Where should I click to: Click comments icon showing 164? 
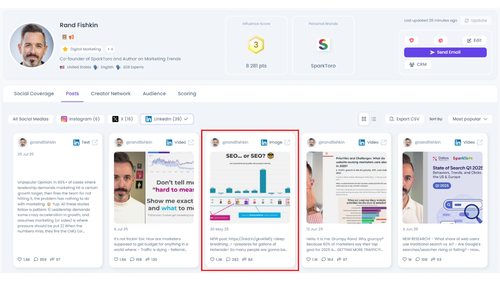click(324, 259)
